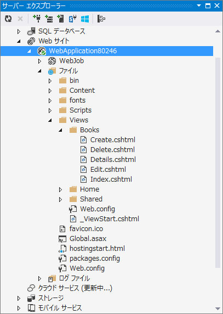Click the favicon.ico file icon
Viewport: 223px width, 314px height.
pos(62,229)
